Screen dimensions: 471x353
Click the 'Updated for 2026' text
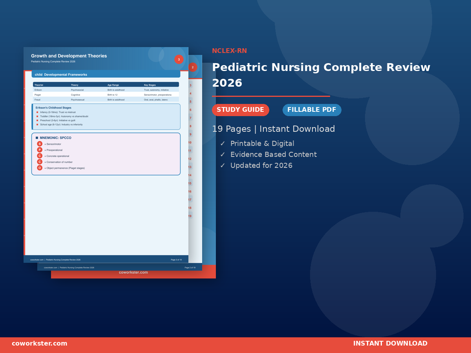point(261,166)
